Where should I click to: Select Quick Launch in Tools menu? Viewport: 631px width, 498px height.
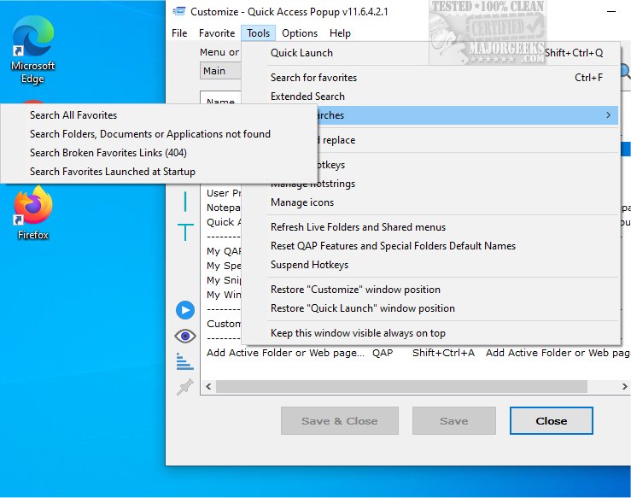430,53
